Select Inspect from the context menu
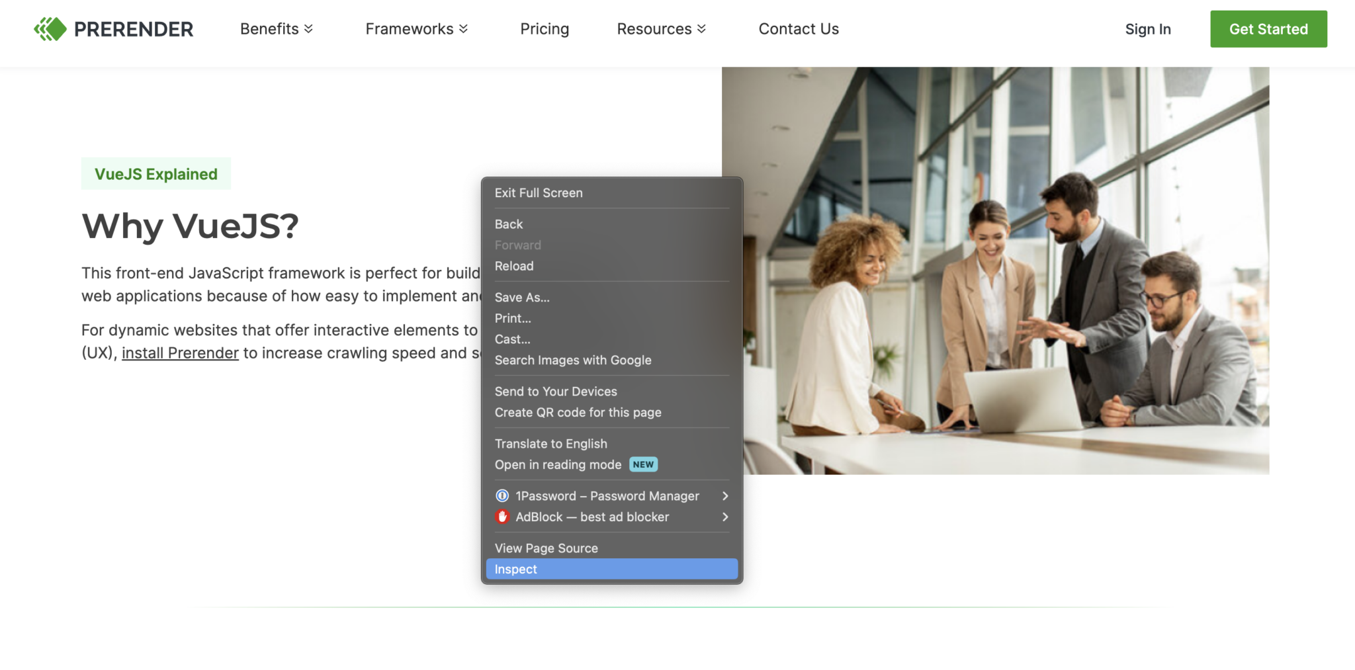 pos(516,569)
